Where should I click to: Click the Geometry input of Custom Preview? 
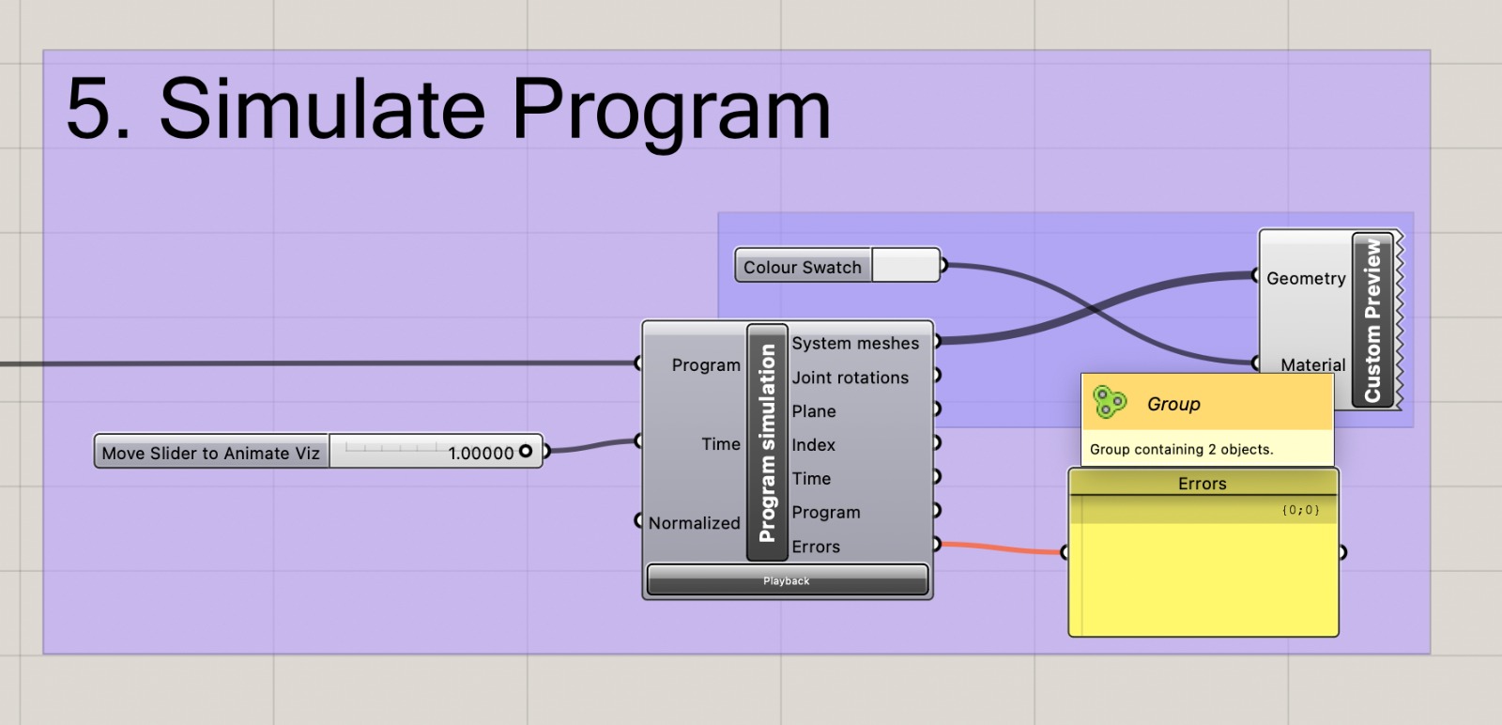click(x=1306, y=278)
